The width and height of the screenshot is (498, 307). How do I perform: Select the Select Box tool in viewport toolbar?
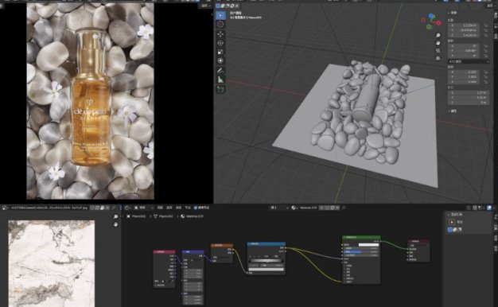[220, 15]
